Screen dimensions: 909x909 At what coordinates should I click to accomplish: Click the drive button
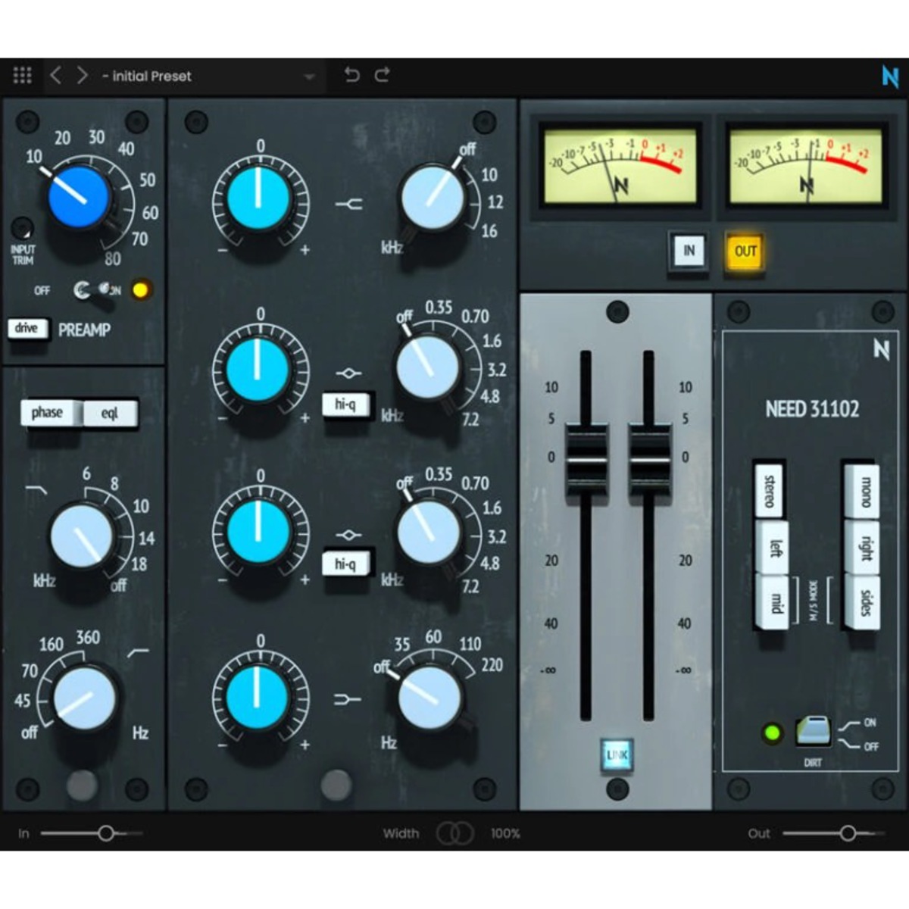point(27,329)
